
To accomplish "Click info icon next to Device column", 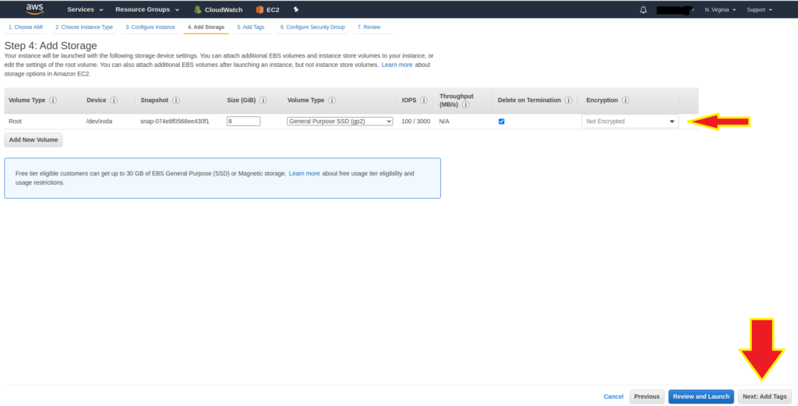I will [114, 101].
